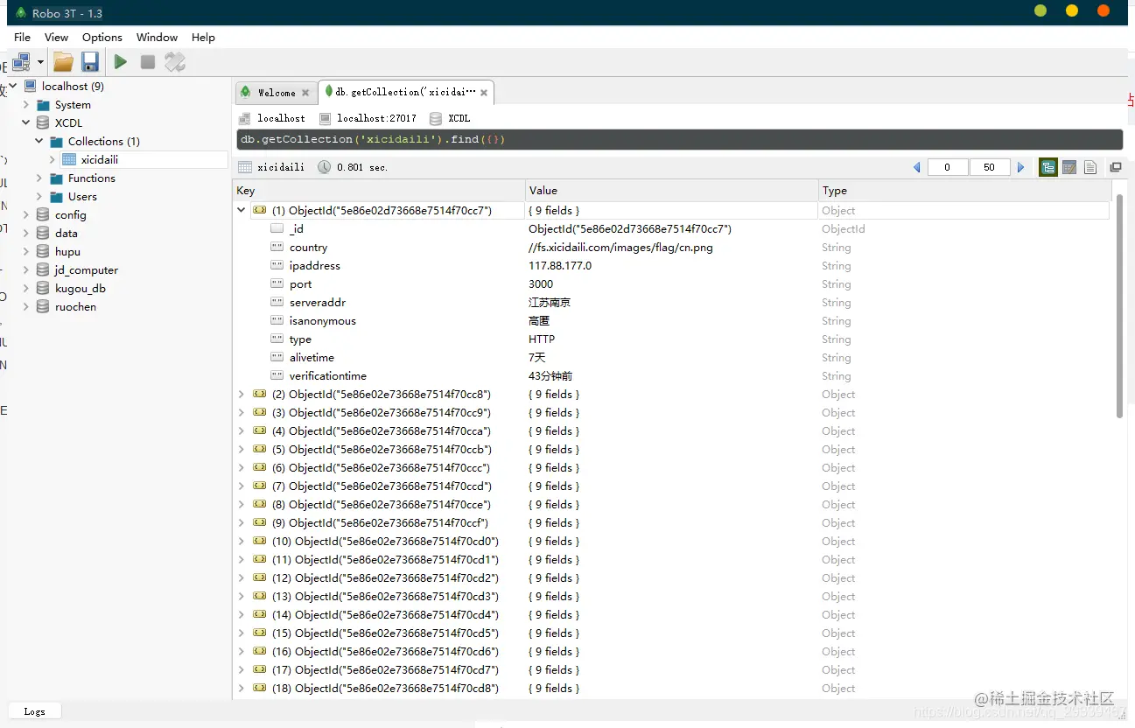Viewport: 1135px width, 728px height.
Task: Switch to text view mode icon
Action: [1089, 167]
